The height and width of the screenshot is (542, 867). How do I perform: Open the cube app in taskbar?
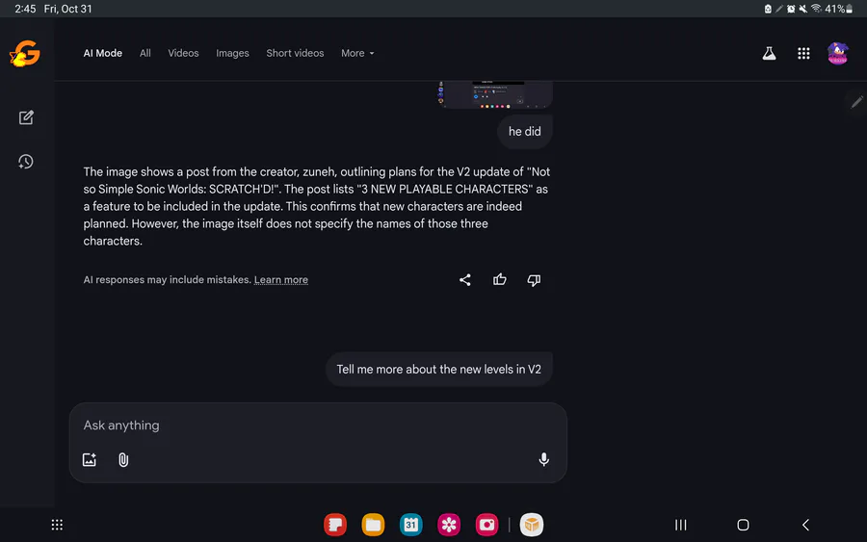[532, 525]
